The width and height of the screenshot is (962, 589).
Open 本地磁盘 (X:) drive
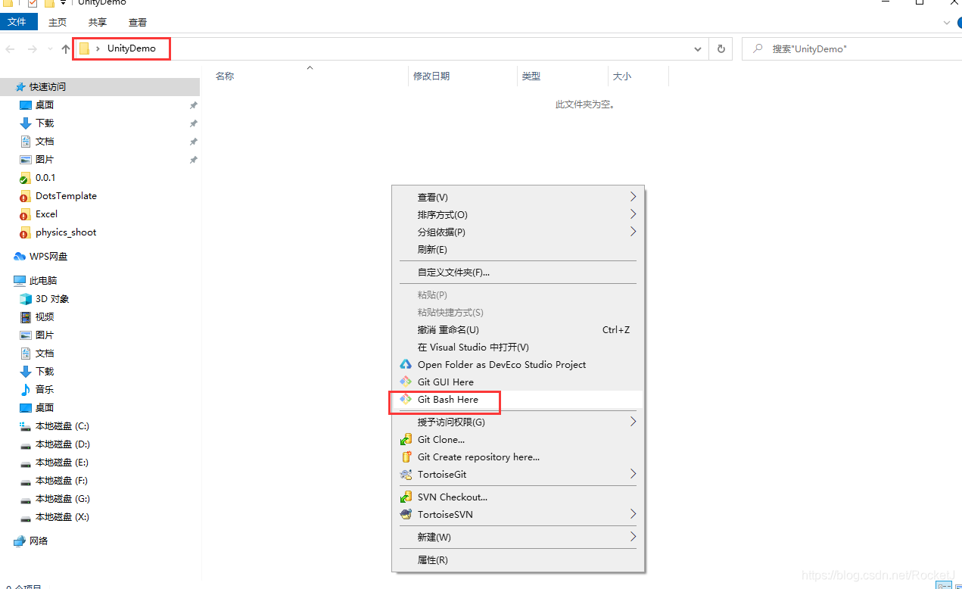pos(62,517)
